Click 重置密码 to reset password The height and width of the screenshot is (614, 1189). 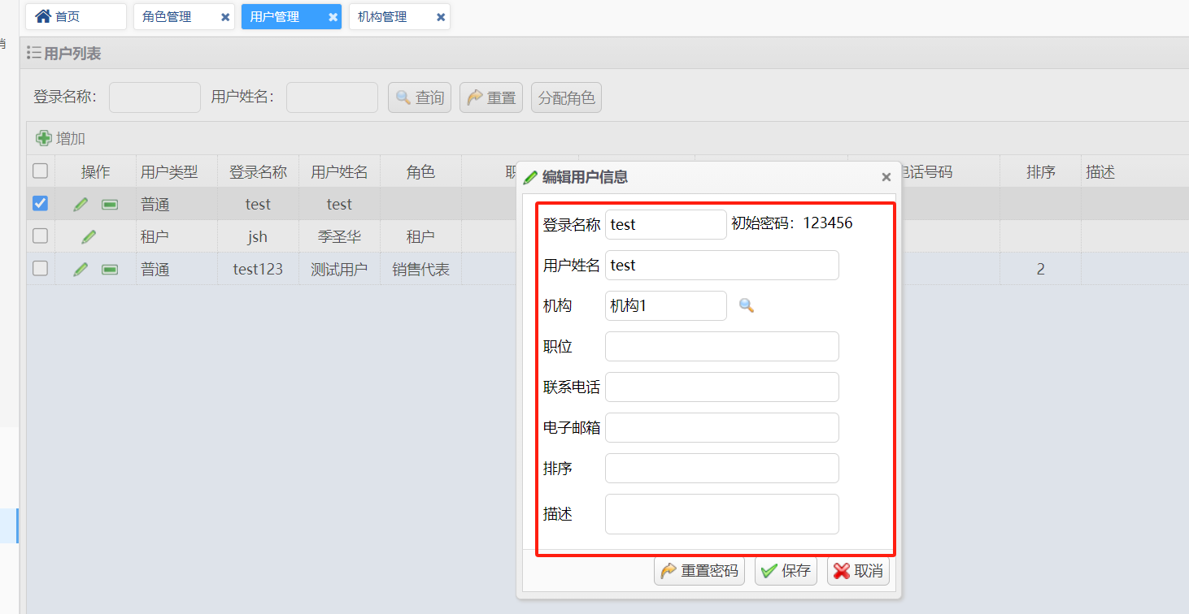(699, 570)
